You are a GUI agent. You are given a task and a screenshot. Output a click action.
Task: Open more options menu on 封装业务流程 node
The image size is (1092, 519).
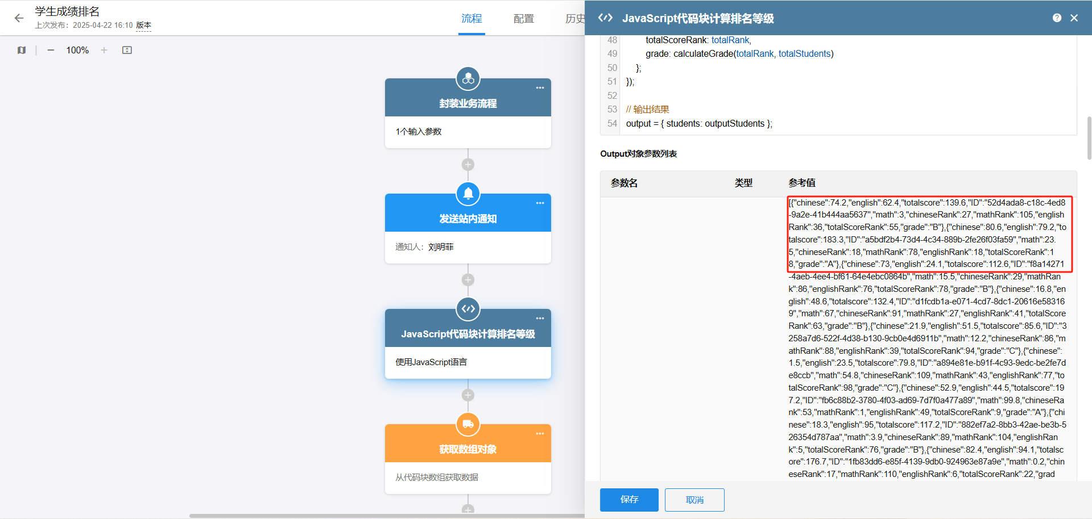coord(540,88)
